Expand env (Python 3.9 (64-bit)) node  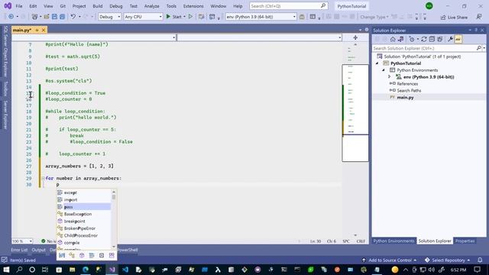point(390,76)
